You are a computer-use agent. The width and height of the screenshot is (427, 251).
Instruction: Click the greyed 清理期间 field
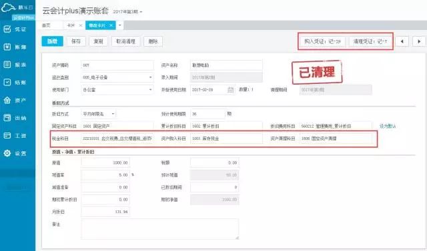click(336, 90)
